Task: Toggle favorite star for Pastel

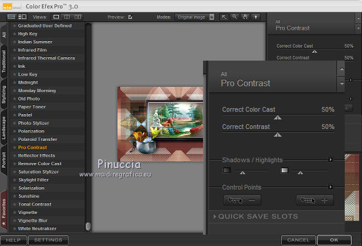Action: [x=14, y=115]
